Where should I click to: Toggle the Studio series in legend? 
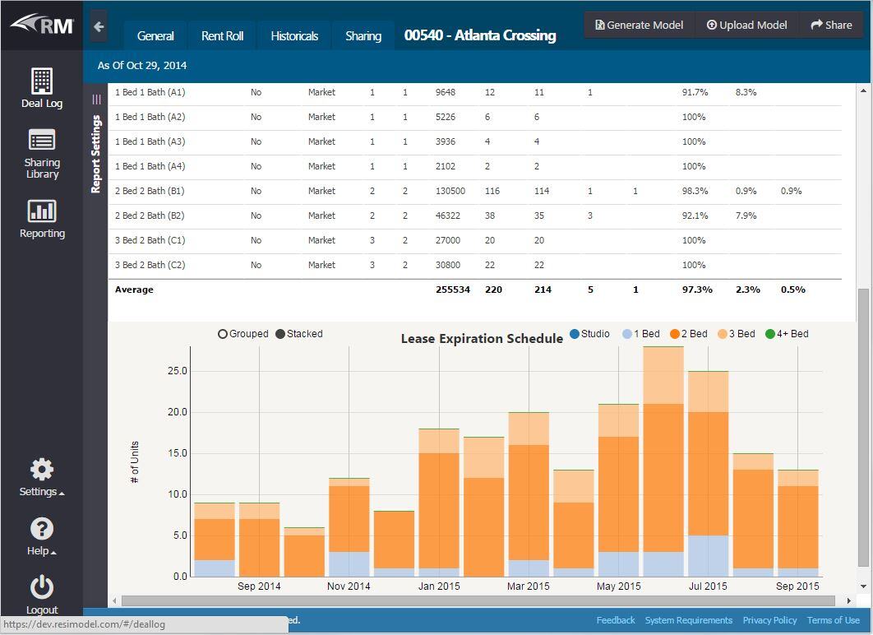(574, 334)
